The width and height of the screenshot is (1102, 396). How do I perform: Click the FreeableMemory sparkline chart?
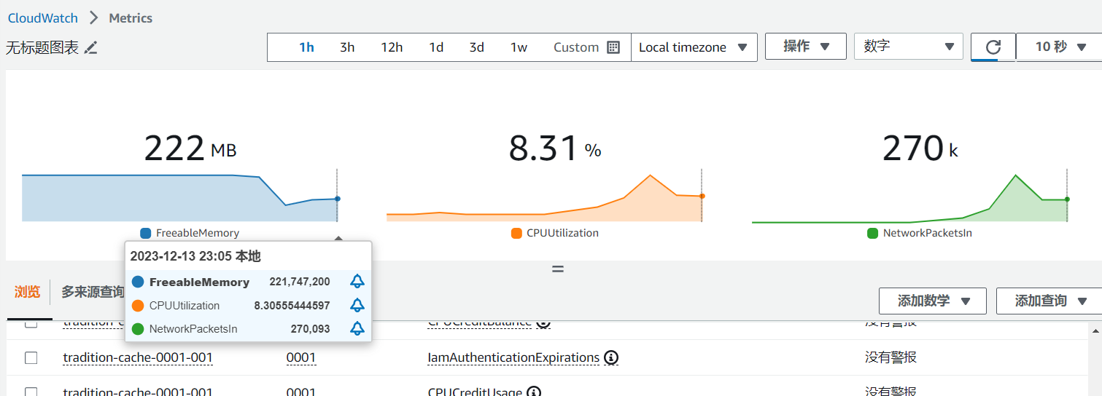click(x=180, y=197)
